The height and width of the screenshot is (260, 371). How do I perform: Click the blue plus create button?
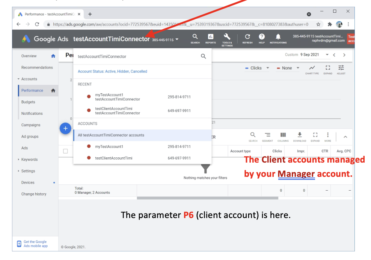[x=65, y=129]
